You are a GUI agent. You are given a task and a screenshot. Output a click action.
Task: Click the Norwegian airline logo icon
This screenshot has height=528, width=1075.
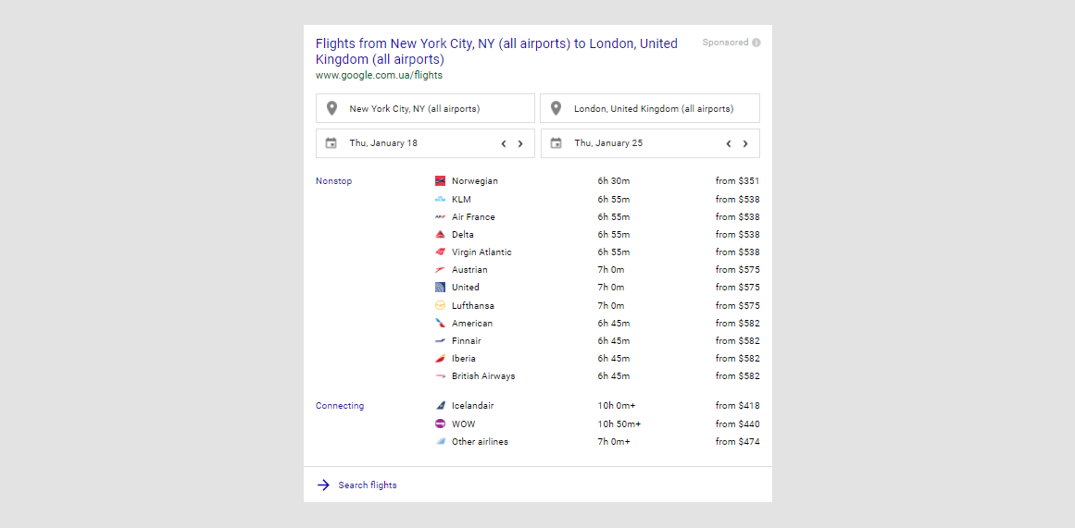440,181
